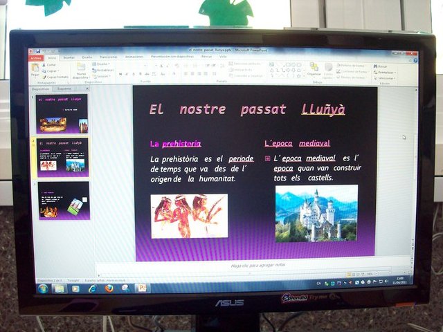The image size is (443, 332).
Task: Increase font size button
Action: point(161,66)
